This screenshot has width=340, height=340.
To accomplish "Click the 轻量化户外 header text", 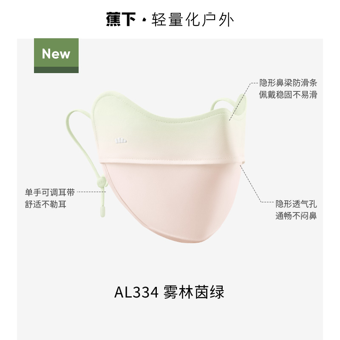I will [x=193, y=20].
